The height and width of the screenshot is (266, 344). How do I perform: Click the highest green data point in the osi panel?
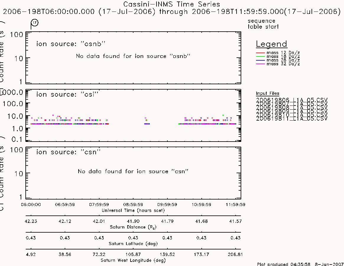click(x=223, y=115)
